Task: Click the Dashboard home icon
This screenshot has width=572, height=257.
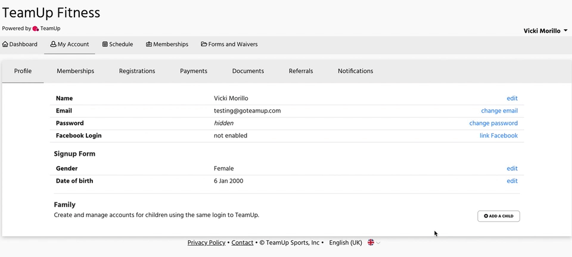Action: pos(5,45)
